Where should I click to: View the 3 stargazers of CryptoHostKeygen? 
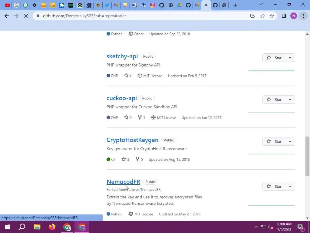(x=125, y=159)
